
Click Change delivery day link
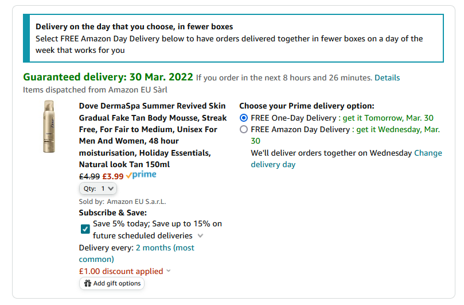click(x=346, y=159)
